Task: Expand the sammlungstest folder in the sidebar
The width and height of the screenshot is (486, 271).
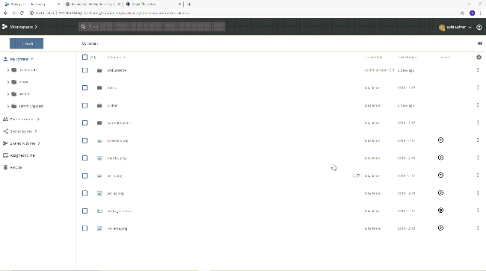Action: pos(8,106)
